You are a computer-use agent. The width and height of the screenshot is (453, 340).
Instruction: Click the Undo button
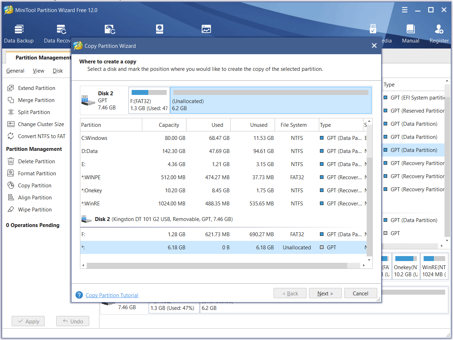(x=73, y=321)
